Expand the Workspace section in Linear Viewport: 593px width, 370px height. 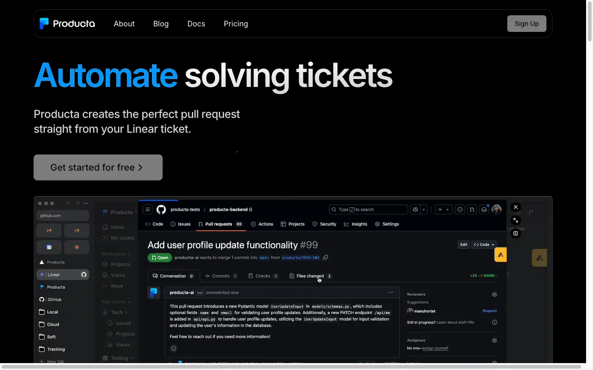click(116, 254)
